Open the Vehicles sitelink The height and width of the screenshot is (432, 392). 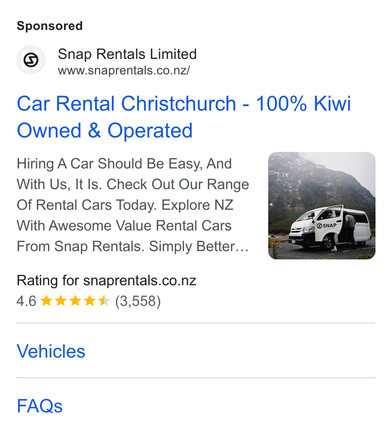pyautogui.click(x=51, y=351)
